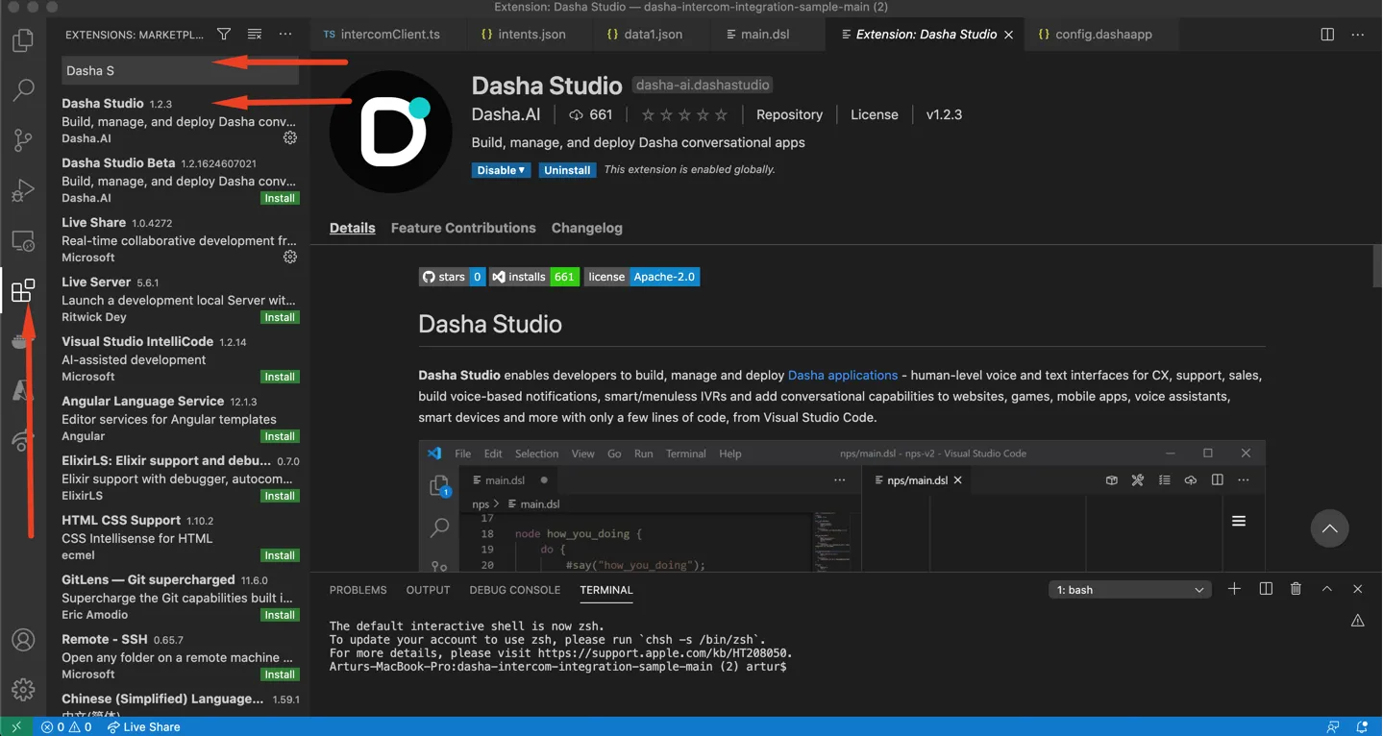Install the GitLens extension
The width and height of the screenshot is (1383, 736).
[280, 615]
